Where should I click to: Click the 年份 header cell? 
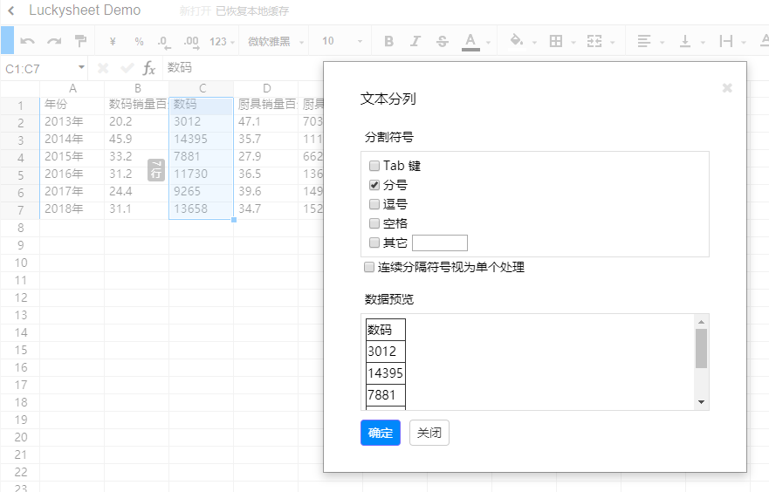pos(72,105)
